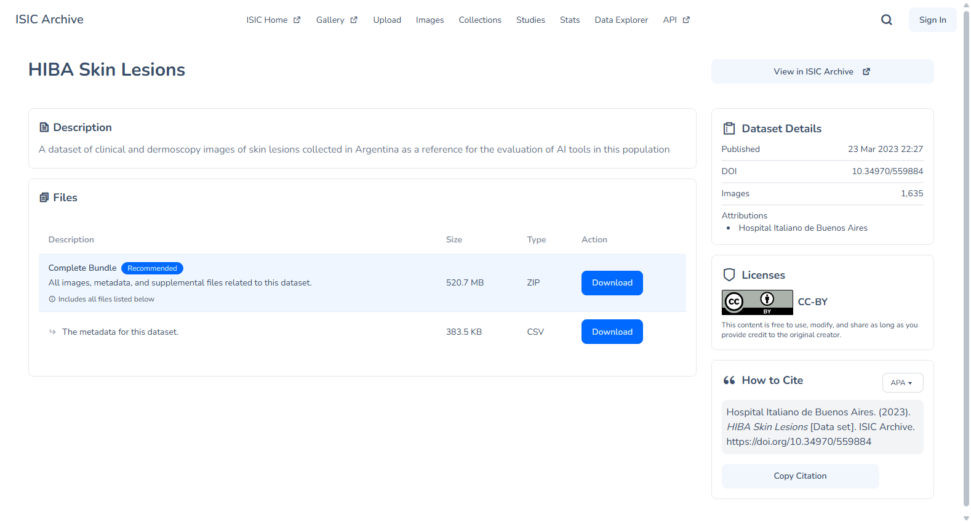Open Data Explorer from the top navigation

(x=621, y=20)
